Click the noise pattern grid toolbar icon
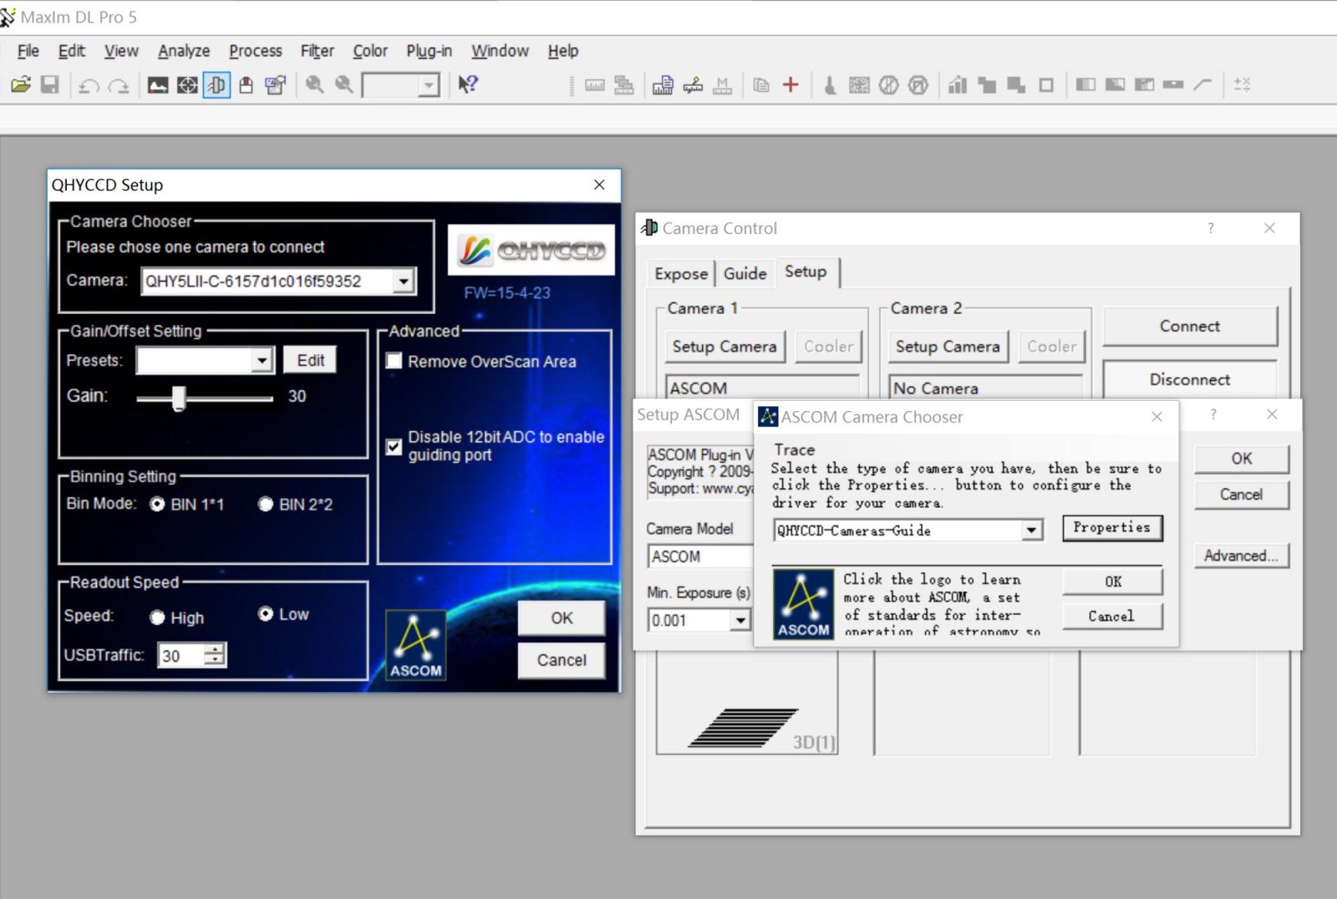Screen dimensions: 1337x899 [x=859, y=85]
